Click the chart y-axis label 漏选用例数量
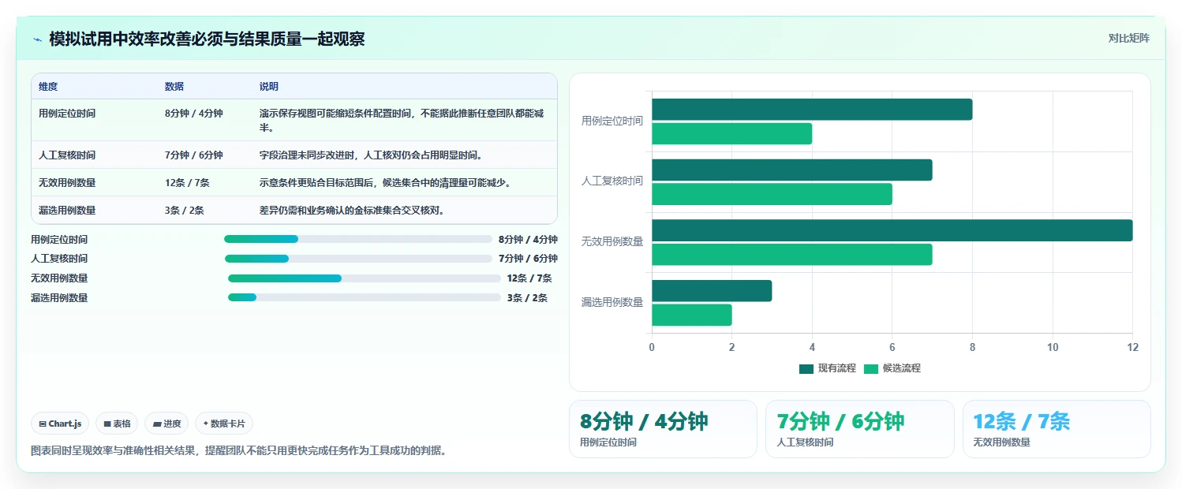This screenshot has height=489, width=1182. (x=612, y=302)
